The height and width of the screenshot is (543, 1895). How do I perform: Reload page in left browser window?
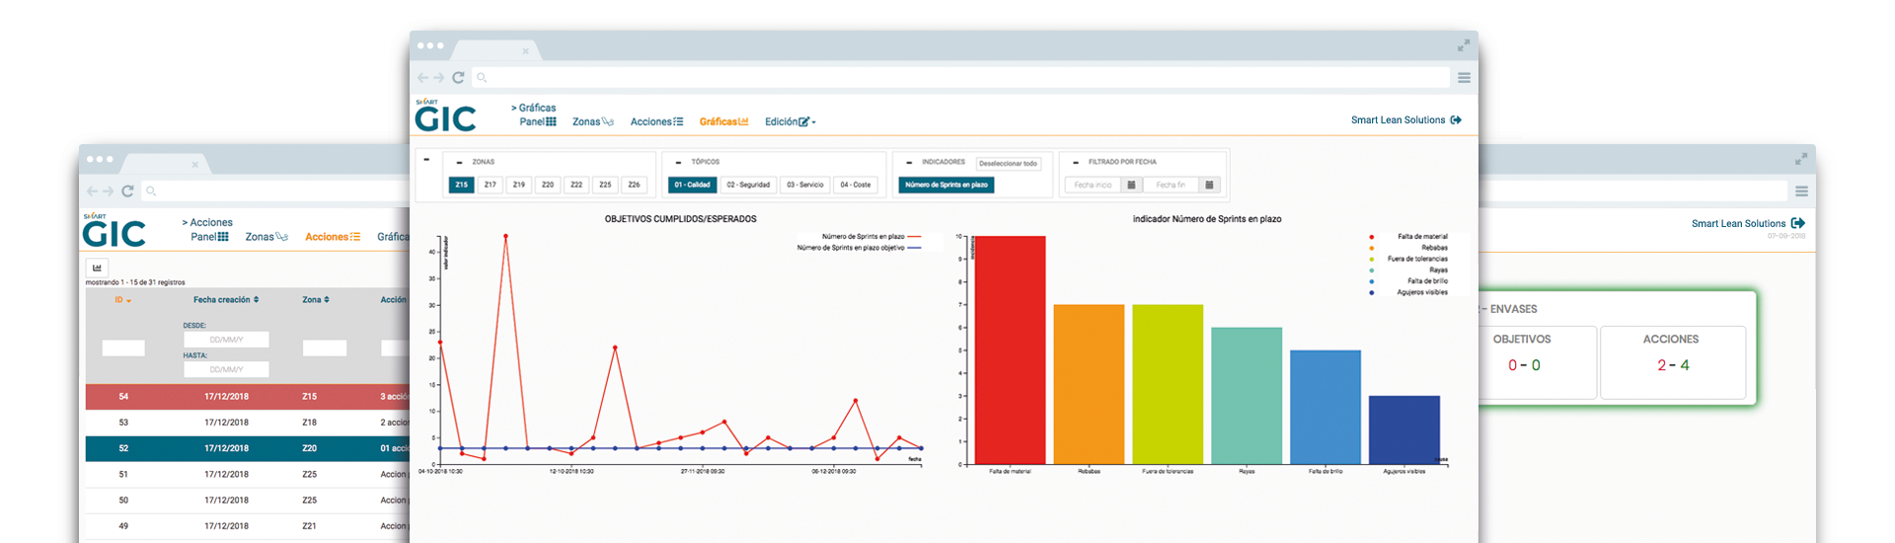pos(127,191)
